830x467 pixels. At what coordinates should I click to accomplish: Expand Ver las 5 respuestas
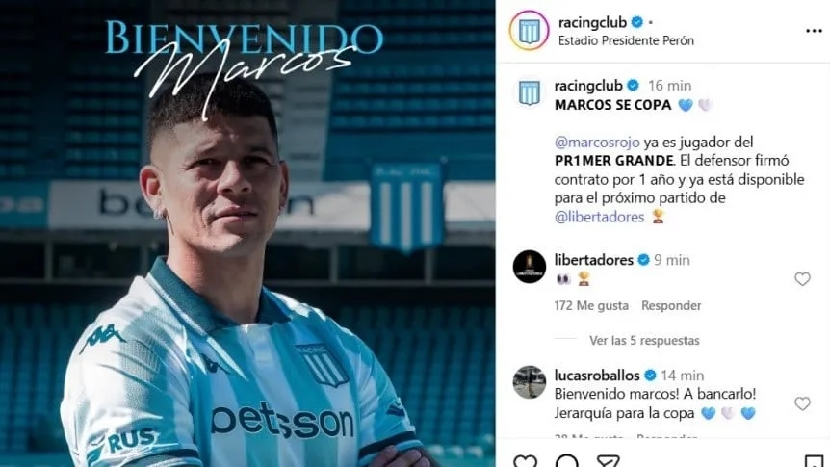(x=644, y=341)
